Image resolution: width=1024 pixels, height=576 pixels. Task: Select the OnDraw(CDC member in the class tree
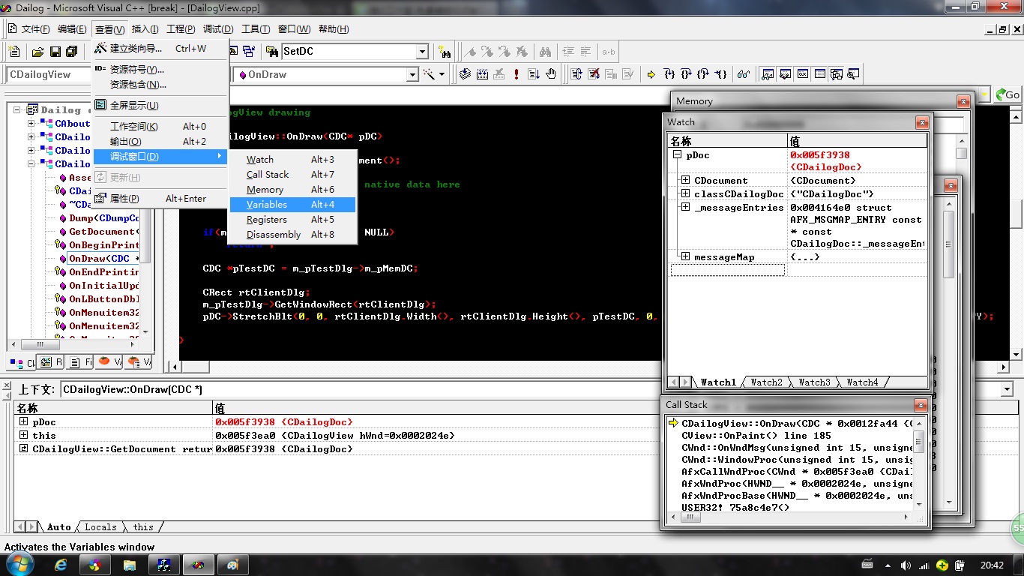click(104, 258)
